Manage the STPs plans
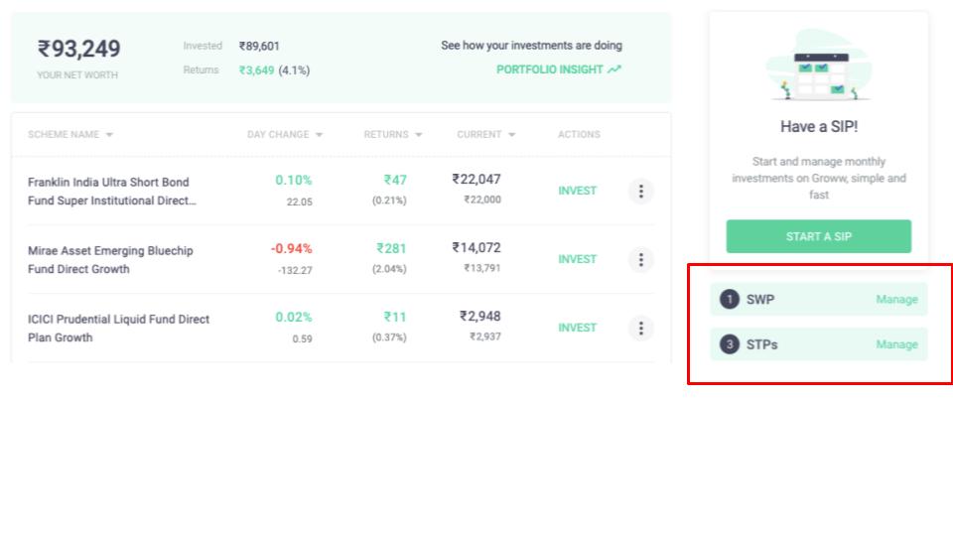This screenshot has width=953, height=536. 896,344
